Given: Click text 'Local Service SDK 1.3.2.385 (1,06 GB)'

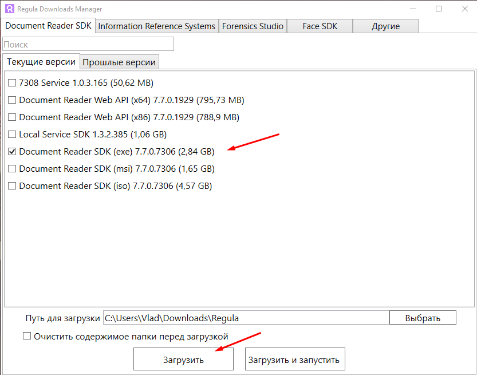Looking at the screenshot, I should [93, 135].
